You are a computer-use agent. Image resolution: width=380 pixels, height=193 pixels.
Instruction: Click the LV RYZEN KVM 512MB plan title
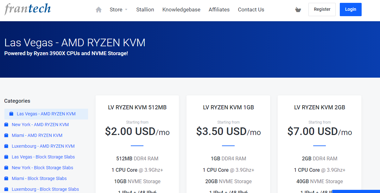pos(137,107)
